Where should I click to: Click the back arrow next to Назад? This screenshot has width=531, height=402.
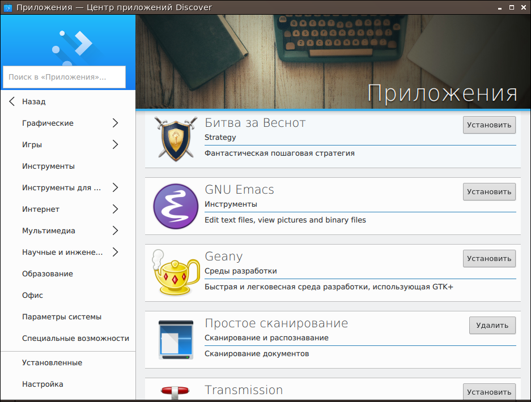click(x=12, y=102)
